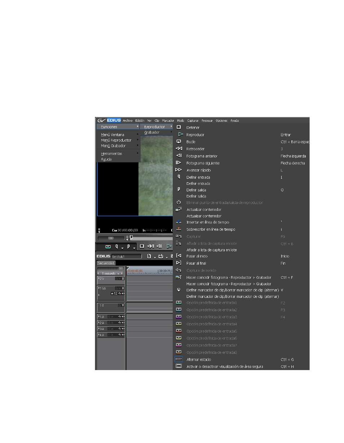
Task: Click the Pasar al final icon
Action: point(178,263)
